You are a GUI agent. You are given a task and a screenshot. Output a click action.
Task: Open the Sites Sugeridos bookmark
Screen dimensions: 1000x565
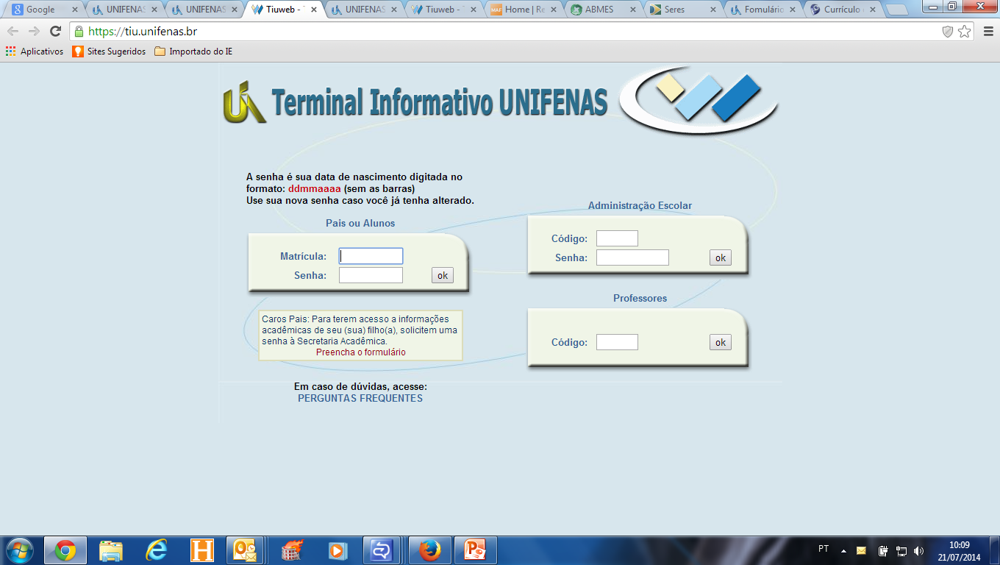coord(109,51)
